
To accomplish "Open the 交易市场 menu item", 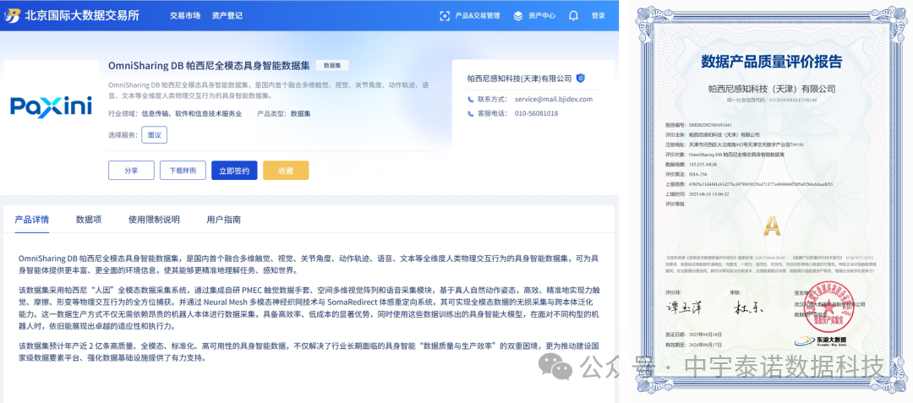I will click(x=185, y=16).
